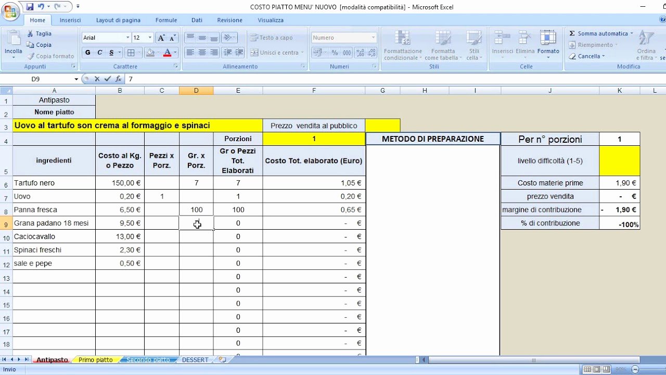Open the Revisione tab
The image size is (666, 375).
[x=229, y=20]
